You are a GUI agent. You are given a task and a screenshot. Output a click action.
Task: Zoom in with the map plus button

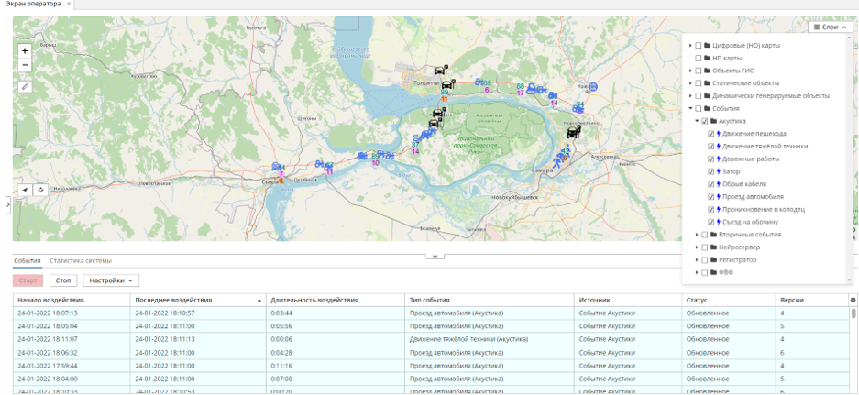pyautogui.click(x=25, y=51)
